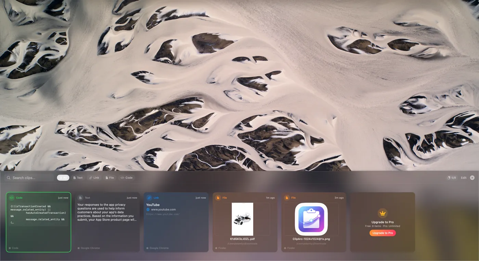
Task: Switch to the File filter
Action: [110, 177]
